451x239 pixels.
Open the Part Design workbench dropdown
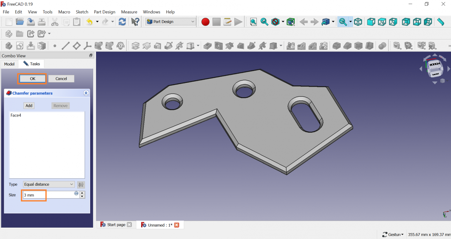point(171,22)
